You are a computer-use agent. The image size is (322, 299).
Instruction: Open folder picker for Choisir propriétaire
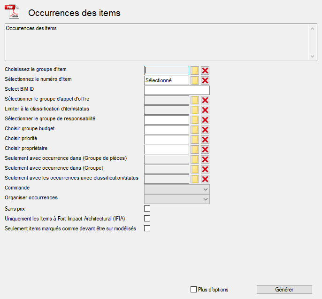(x=195, y=149)
